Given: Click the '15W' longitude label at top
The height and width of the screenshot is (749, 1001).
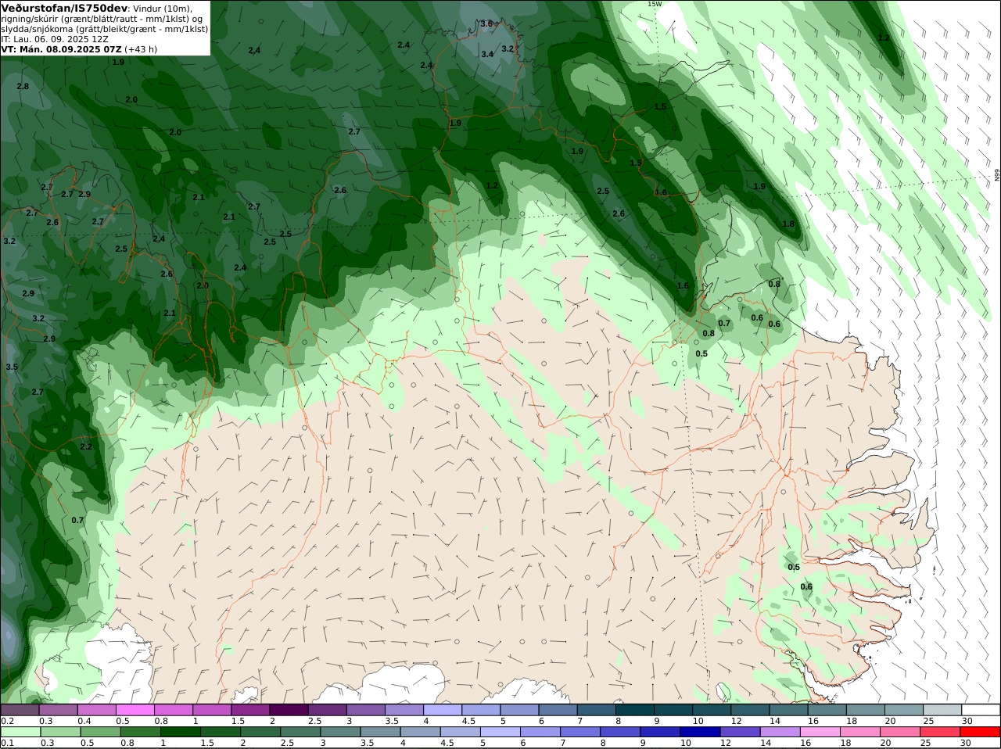Looking at the screenshot, I should pyautogui.click(x=654, y=4).
